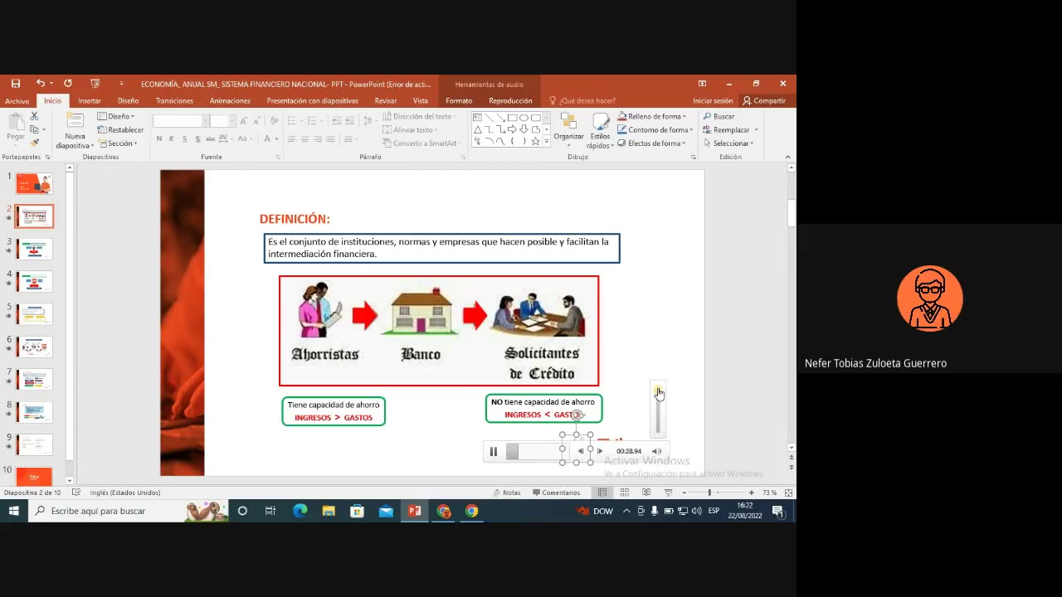This screenshot has height=597, width=1062.
Task: Collapse the ribbon with the arrow
Action: point(787,156)
